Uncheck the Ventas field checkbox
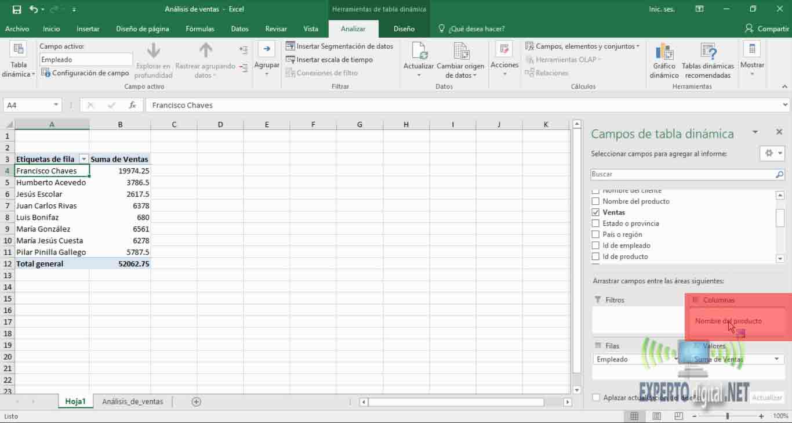 pyautogui.click(x=595, y=212)
